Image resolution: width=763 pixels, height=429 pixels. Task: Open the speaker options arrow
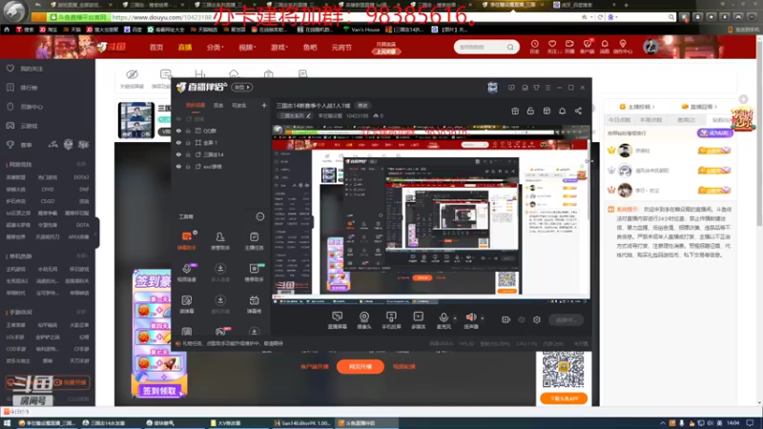click(x=483, y=318)
